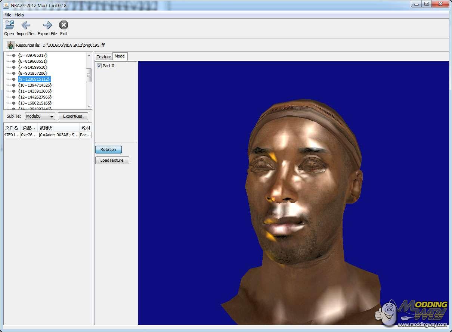Select tree item 12=1442627966
452x332 pixels.
point(35,97)
